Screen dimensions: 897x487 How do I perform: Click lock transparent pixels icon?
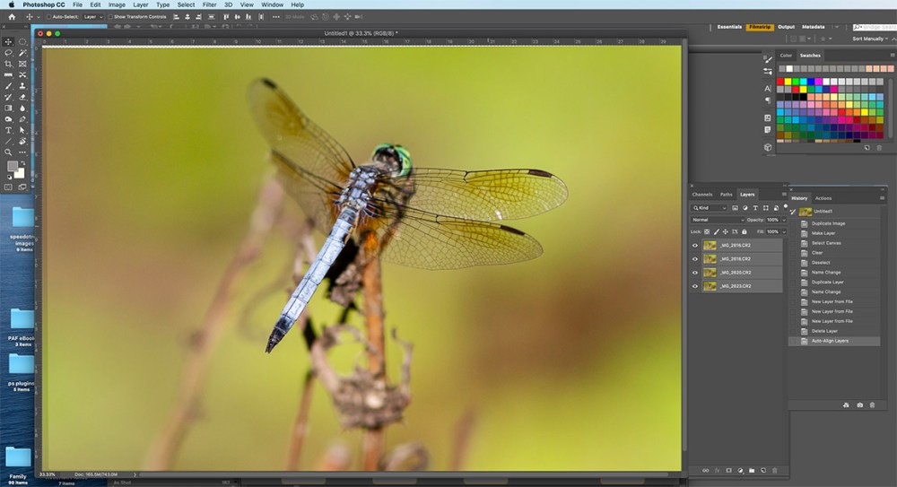coord(707,231)
